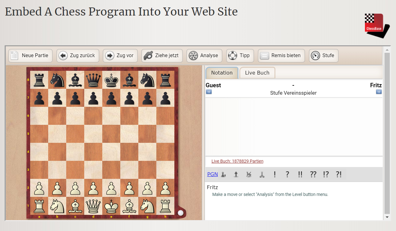Click the PGN link
The image size is (396, 231).
pos(212,174)
